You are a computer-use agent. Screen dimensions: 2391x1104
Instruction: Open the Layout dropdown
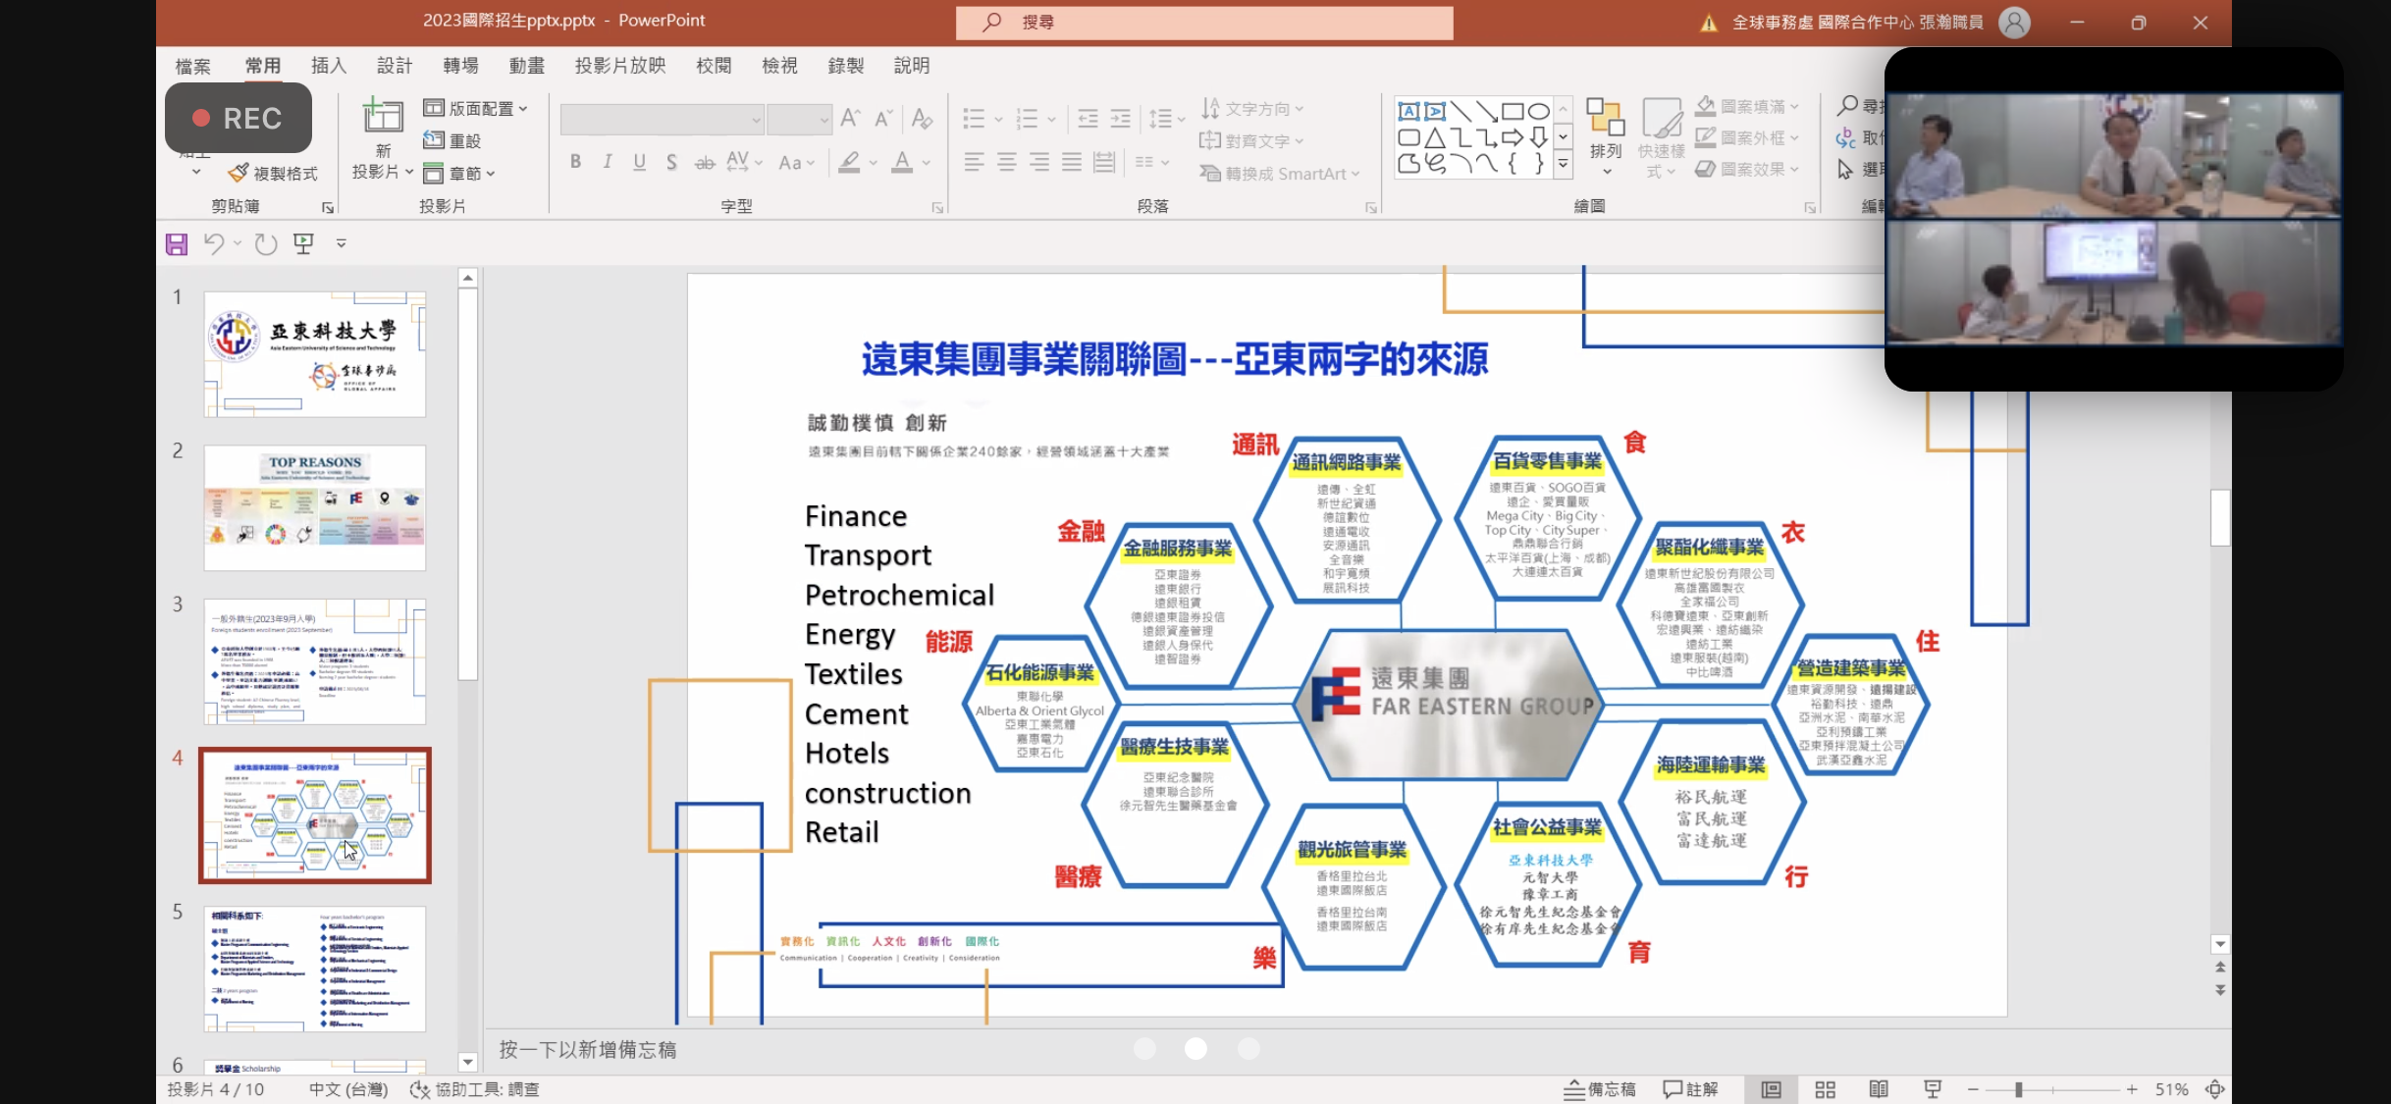[475, 108]
